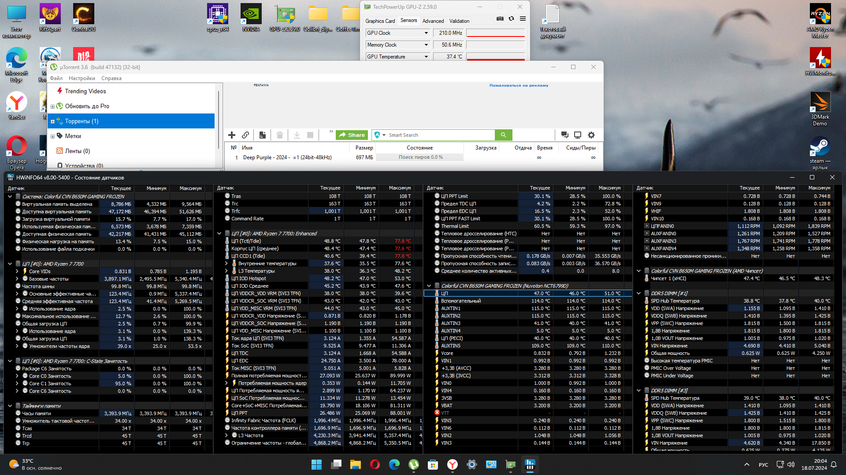Open GPU Temperature sensor dropdown
Screen dimensions: 846x475
pyautogui.click(x=426, y=57)
